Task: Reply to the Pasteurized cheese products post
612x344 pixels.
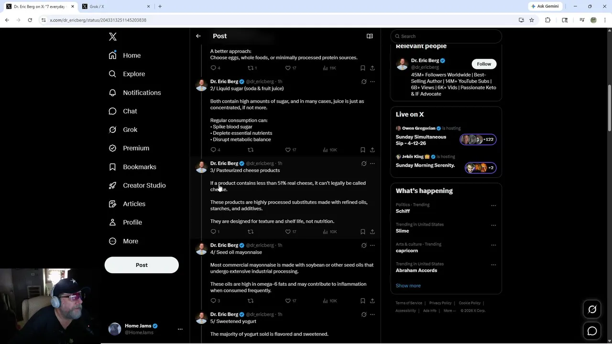Action: (x=213, y=232)
